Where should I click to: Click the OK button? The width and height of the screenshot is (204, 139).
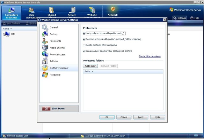[107, 117]
